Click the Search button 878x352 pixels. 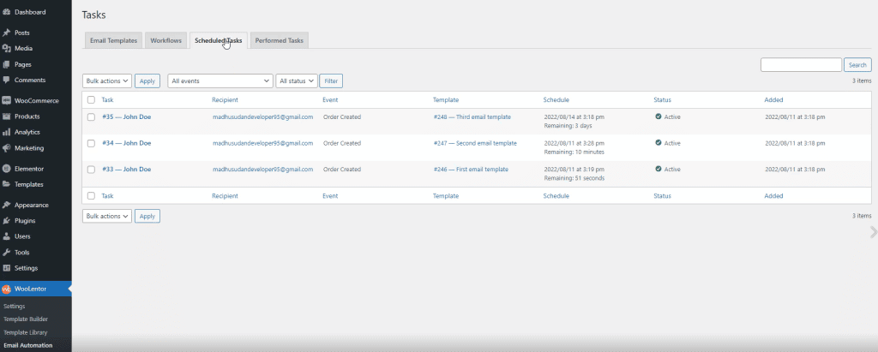coord(857,64)
